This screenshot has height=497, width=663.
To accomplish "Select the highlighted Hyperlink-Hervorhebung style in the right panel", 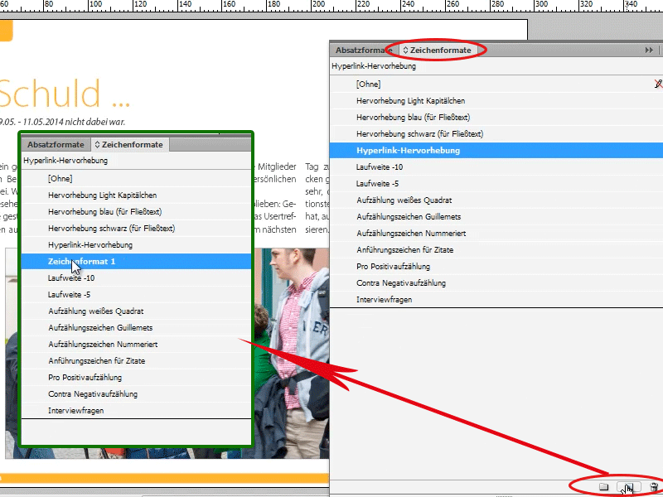I will point(496,151).
